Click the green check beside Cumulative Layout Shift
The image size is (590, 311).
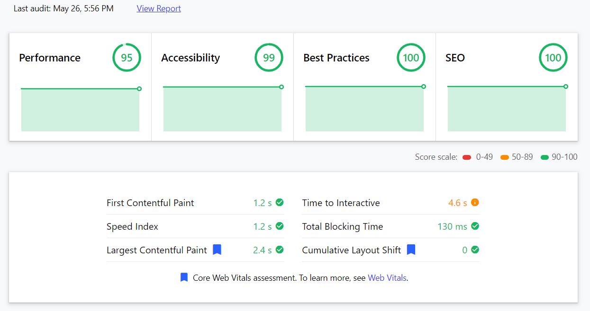click(x=475, y=250)
